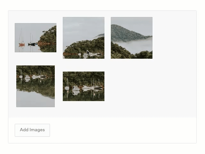Select the second image in the bottom row

84,86
